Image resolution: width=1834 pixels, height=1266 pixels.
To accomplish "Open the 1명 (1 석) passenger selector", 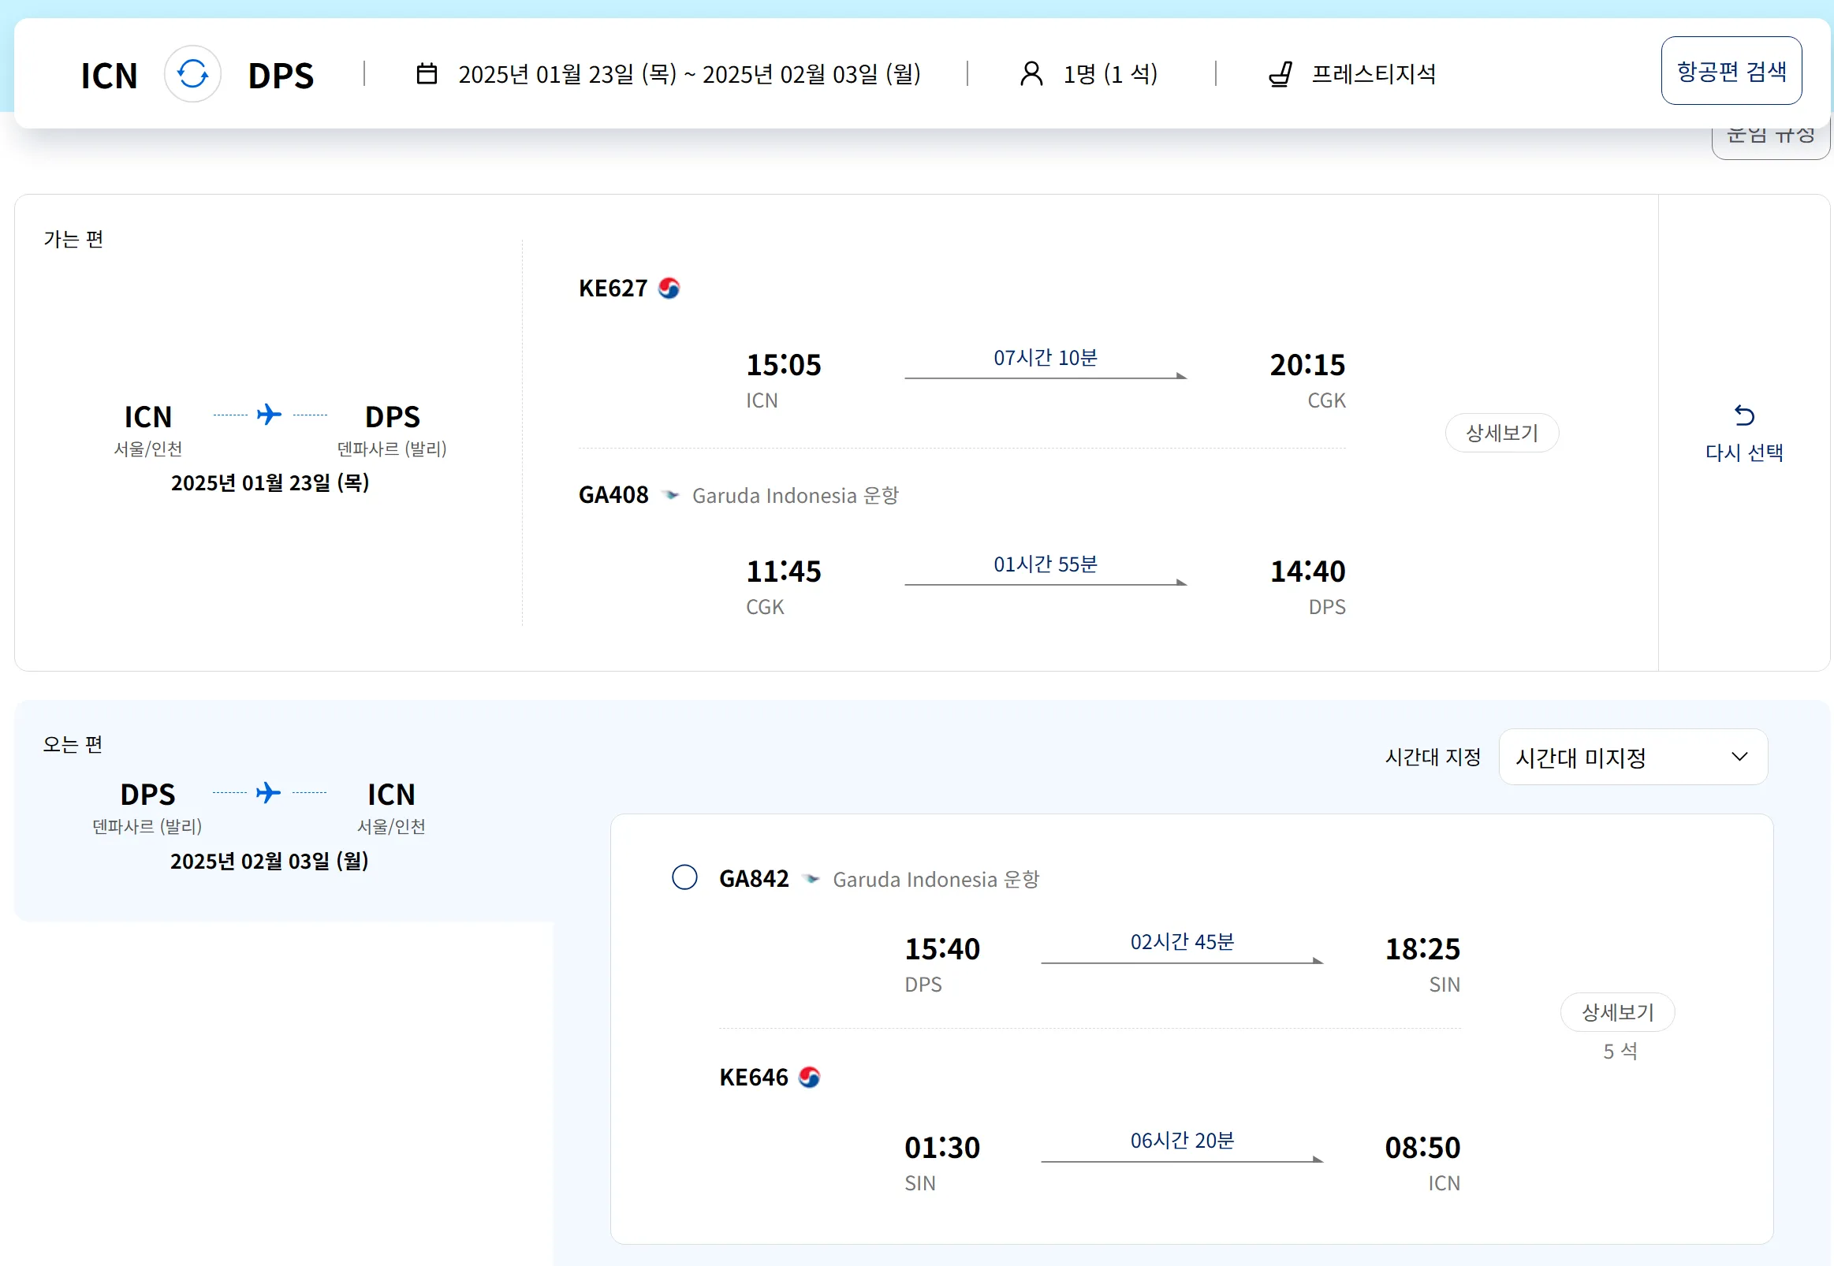I will [x=1109, y=75].
